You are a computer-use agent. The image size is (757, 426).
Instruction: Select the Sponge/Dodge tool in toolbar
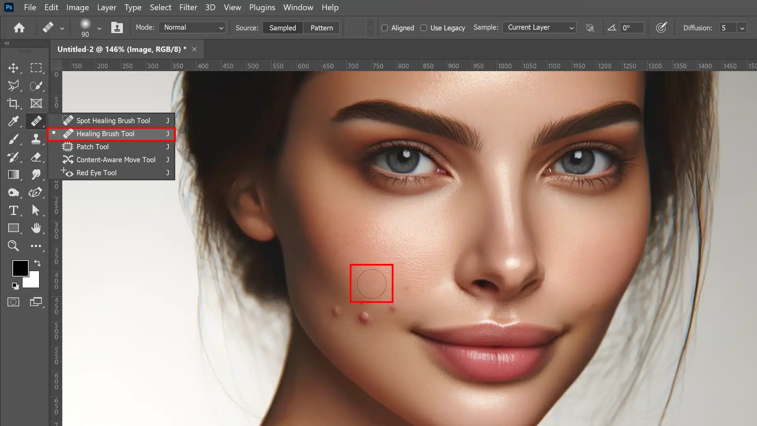tap(13, 192)
